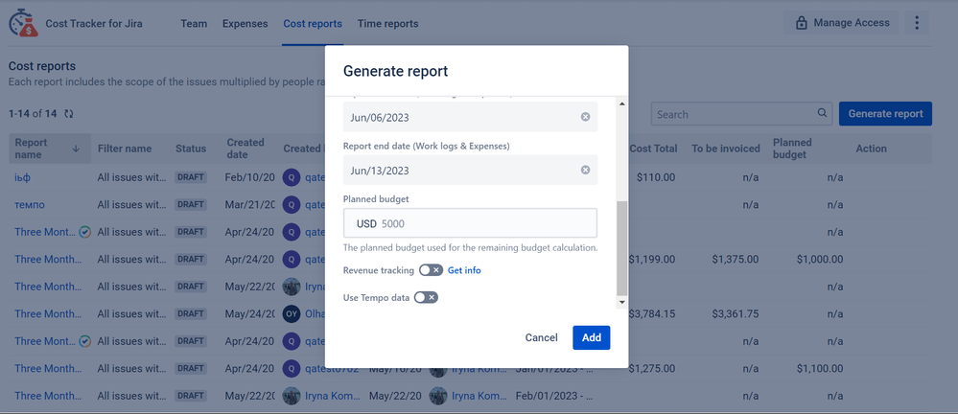The width and height of the screenshot is (958, 414).
Task: Click the Cost Tracker for Jira logo icon
Action: point(23,23)
